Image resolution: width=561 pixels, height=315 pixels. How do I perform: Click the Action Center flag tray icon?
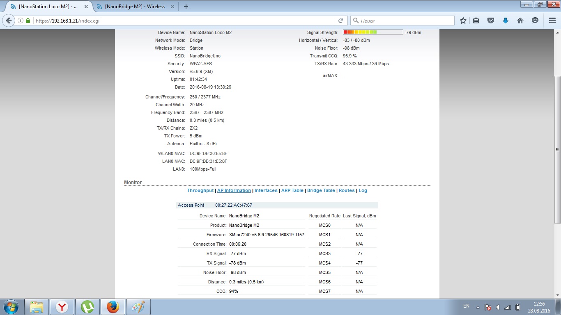coord(488,307)
